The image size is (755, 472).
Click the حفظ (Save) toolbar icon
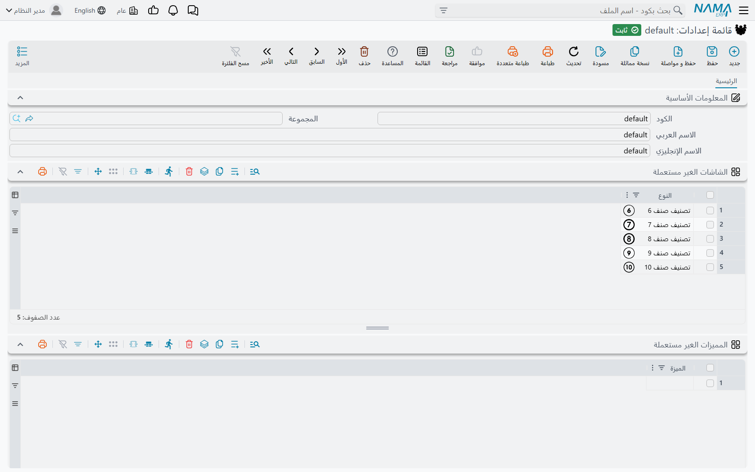click(712, 51)
